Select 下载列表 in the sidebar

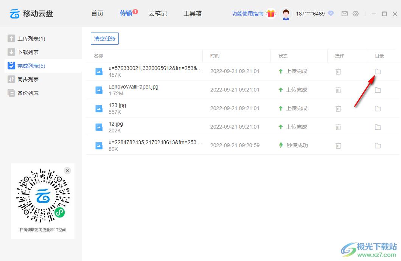coord(28,52)
